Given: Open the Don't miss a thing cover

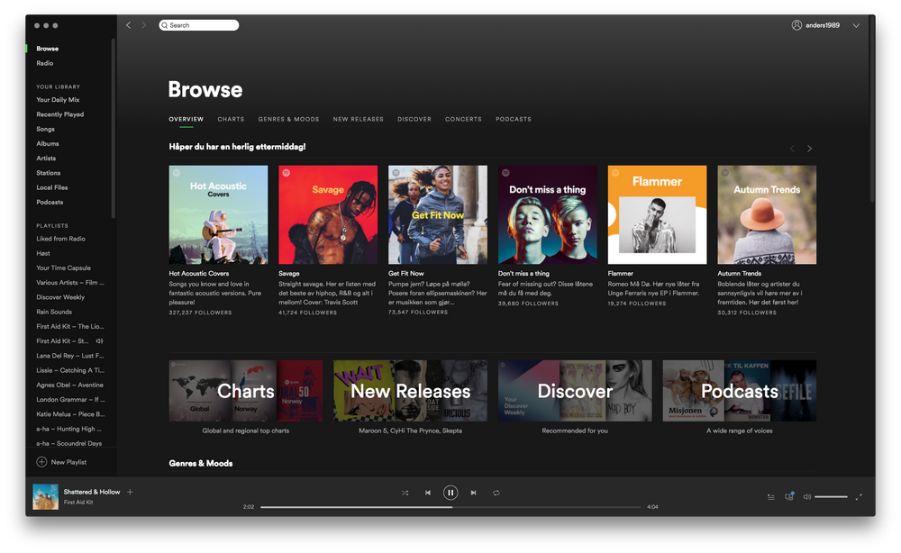Looking at the screenshot, I should tap(548, 214).
